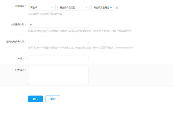Open the 请选择 dropdown for filter attributes

(x=42, y=8)
